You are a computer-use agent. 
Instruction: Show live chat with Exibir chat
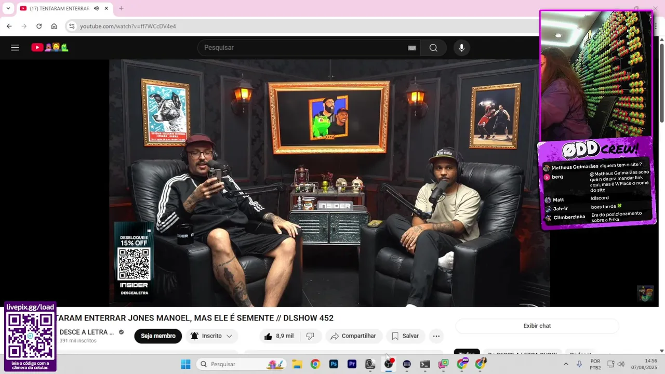(537, 326)
